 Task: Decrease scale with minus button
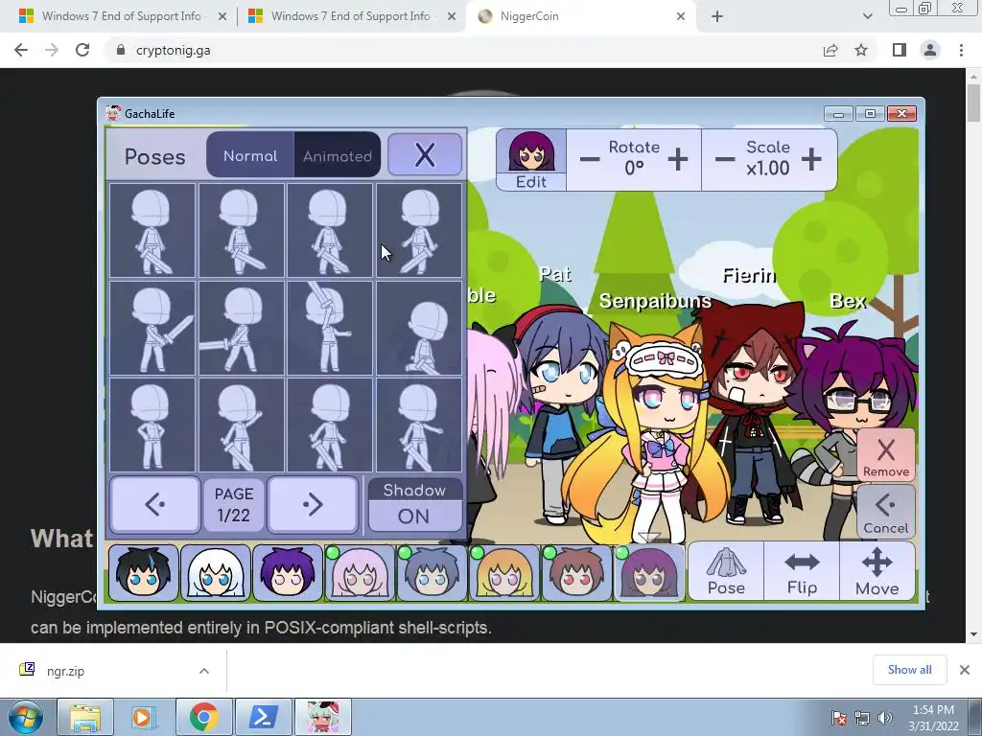[x=725, y=160]
